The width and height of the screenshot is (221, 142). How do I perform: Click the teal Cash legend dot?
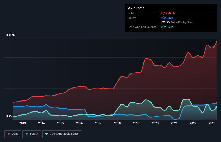click(x=47, y=134)
